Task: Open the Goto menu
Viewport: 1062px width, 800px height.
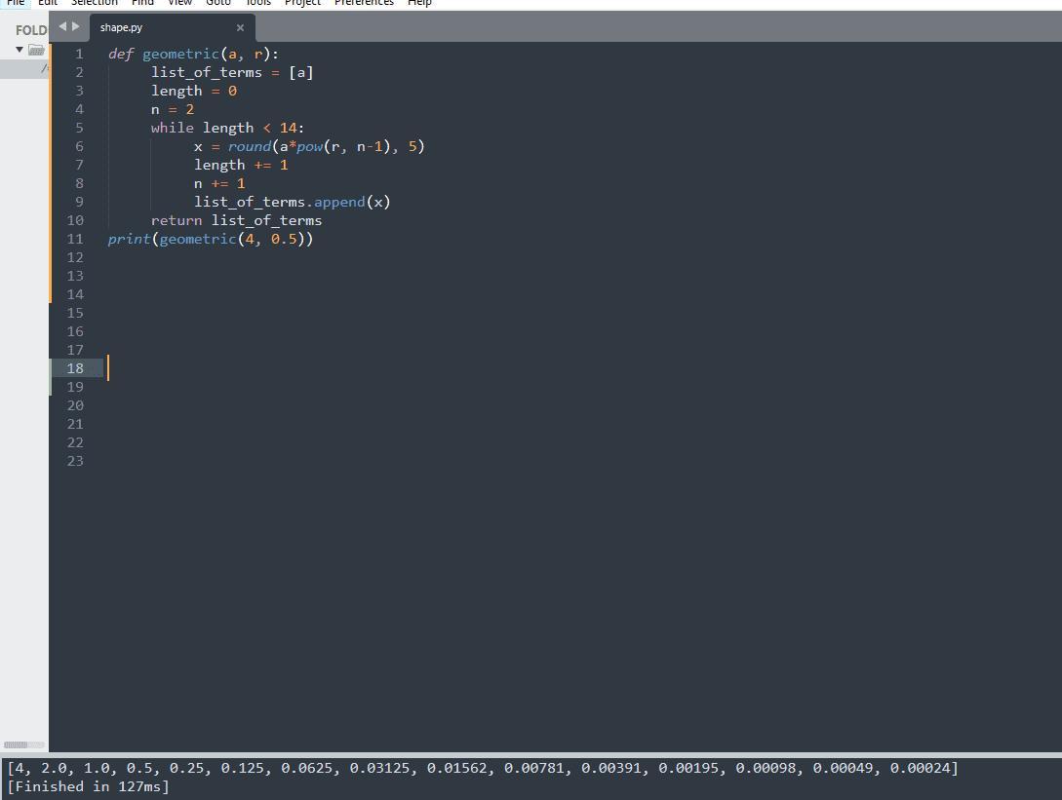Action: [x=218, y=3]
